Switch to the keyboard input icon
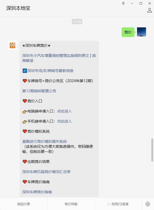This screenshot has height=210, width=154. 148,204
